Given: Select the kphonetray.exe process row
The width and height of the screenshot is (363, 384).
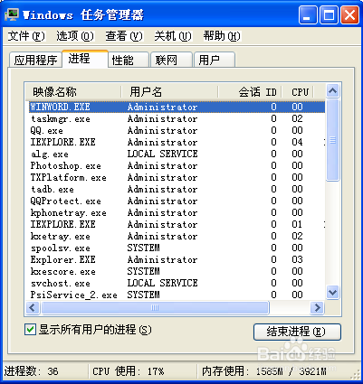Looking at the screenshot, I should click(x=177, y=212).
